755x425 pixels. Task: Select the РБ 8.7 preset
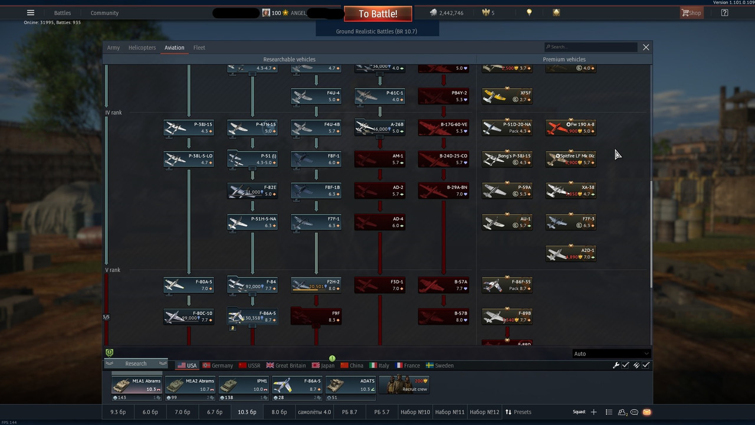pyautogui.click(x=350, y=412)
